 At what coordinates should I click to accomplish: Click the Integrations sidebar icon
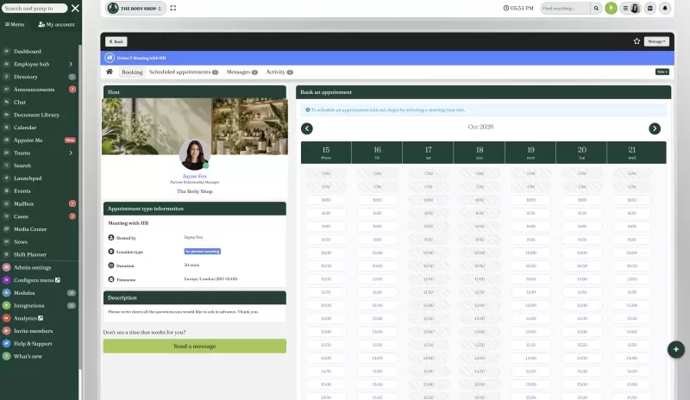tap(7, 305)
